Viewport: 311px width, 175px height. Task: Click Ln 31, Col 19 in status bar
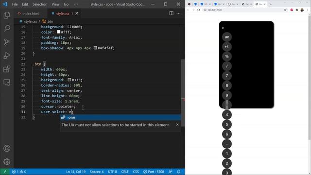(76, 172)
